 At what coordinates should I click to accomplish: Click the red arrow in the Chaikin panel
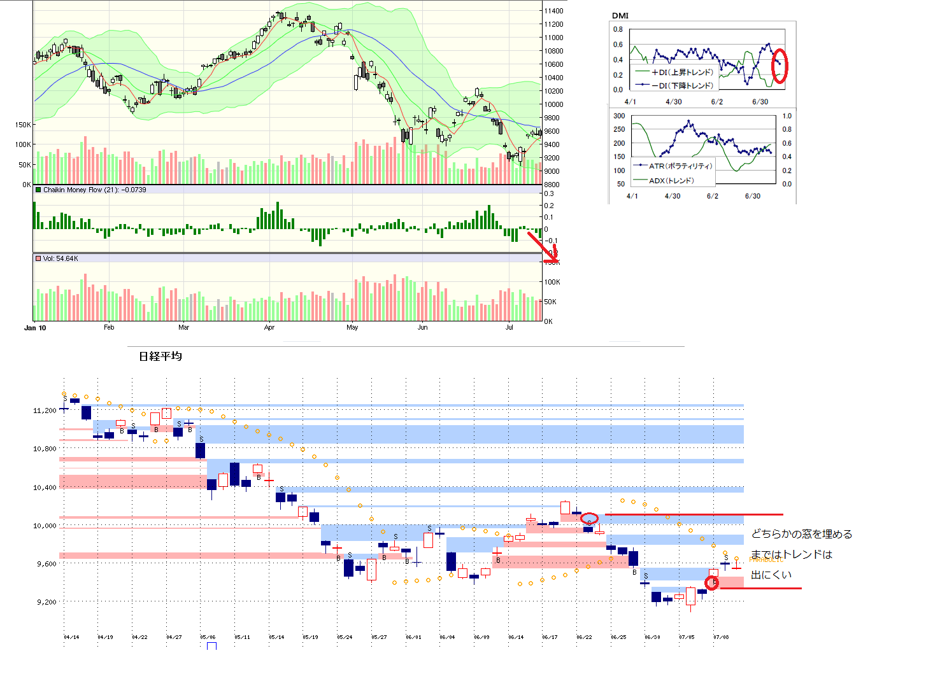click(x=543, y=247)
